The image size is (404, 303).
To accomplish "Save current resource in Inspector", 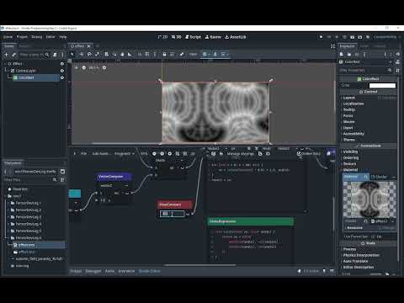I will click(357, 54).
